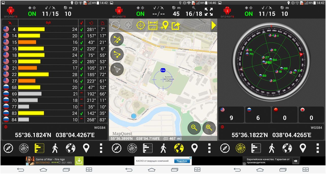Select the signal bar for satellite 22
This screenshot has width=326, height=174.
coord(34,74)
